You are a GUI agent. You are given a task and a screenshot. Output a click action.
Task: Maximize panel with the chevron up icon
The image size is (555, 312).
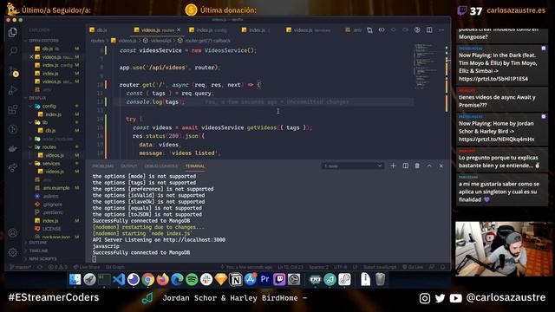[x=429, y=166]
